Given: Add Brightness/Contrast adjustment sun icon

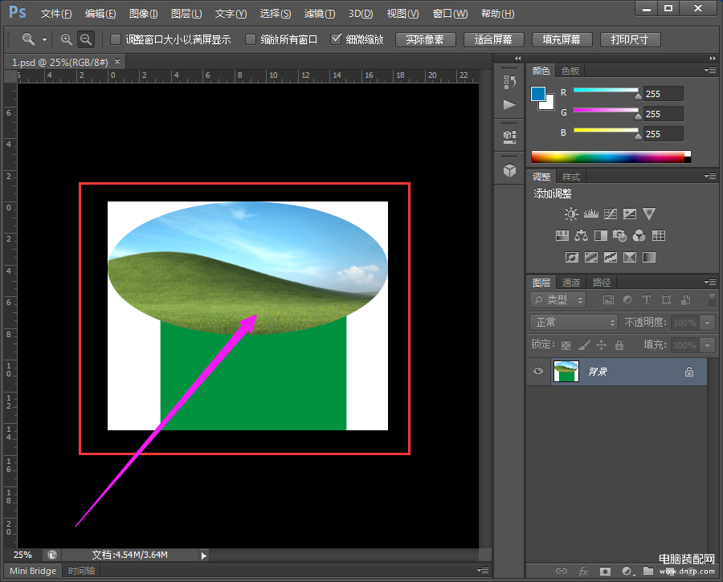Looking at the screenshot, I should [571, 214].
